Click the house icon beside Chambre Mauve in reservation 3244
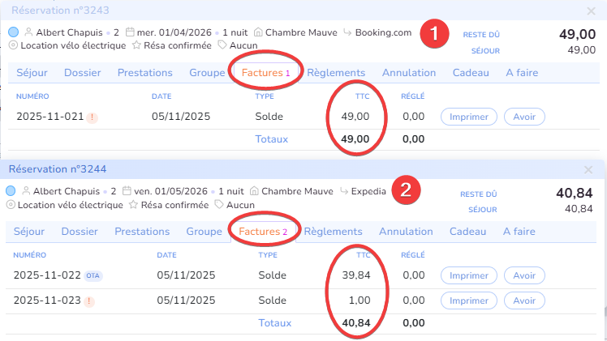Viewport: 607px width, 341px height. 255,192
